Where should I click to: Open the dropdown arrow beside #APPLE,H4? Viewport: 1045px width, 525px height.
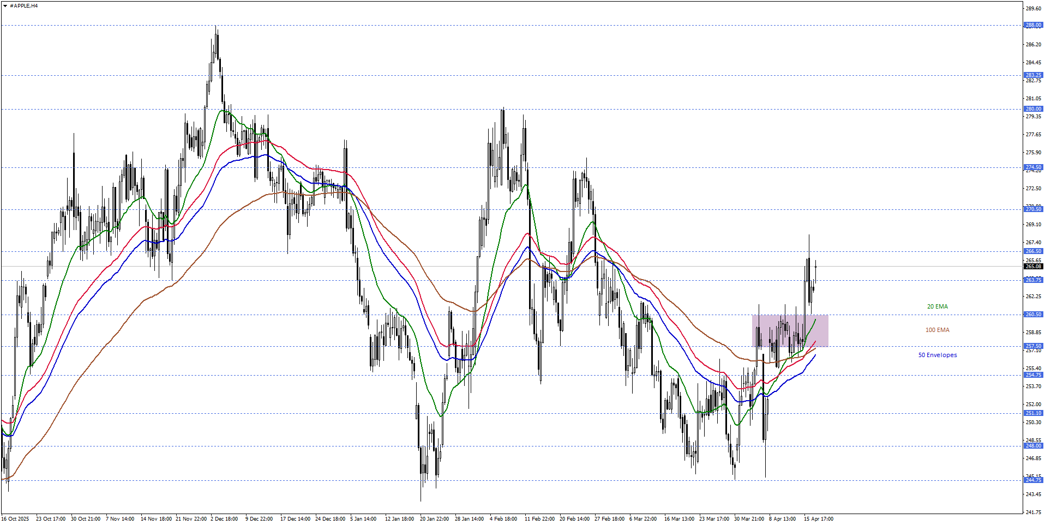click(5, 6)
